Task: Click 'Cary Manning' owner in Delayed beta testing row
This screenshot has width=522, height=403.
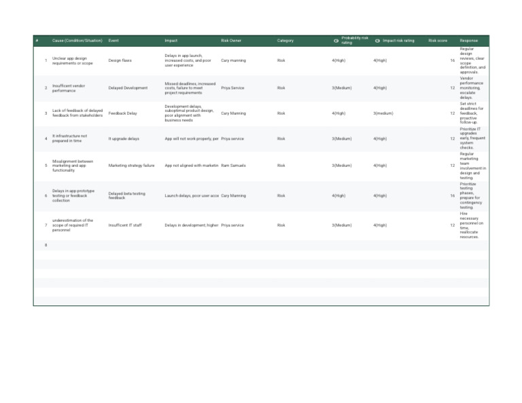Action: pos(233,195)
